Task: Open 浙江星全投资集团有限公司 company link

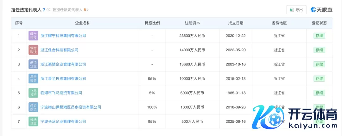Action: coord(63,78)
